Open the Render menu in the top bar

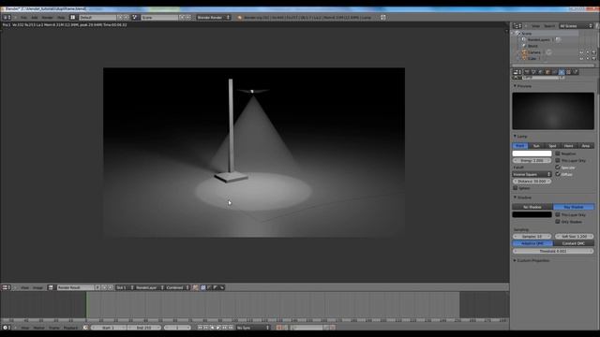[47, 18]
